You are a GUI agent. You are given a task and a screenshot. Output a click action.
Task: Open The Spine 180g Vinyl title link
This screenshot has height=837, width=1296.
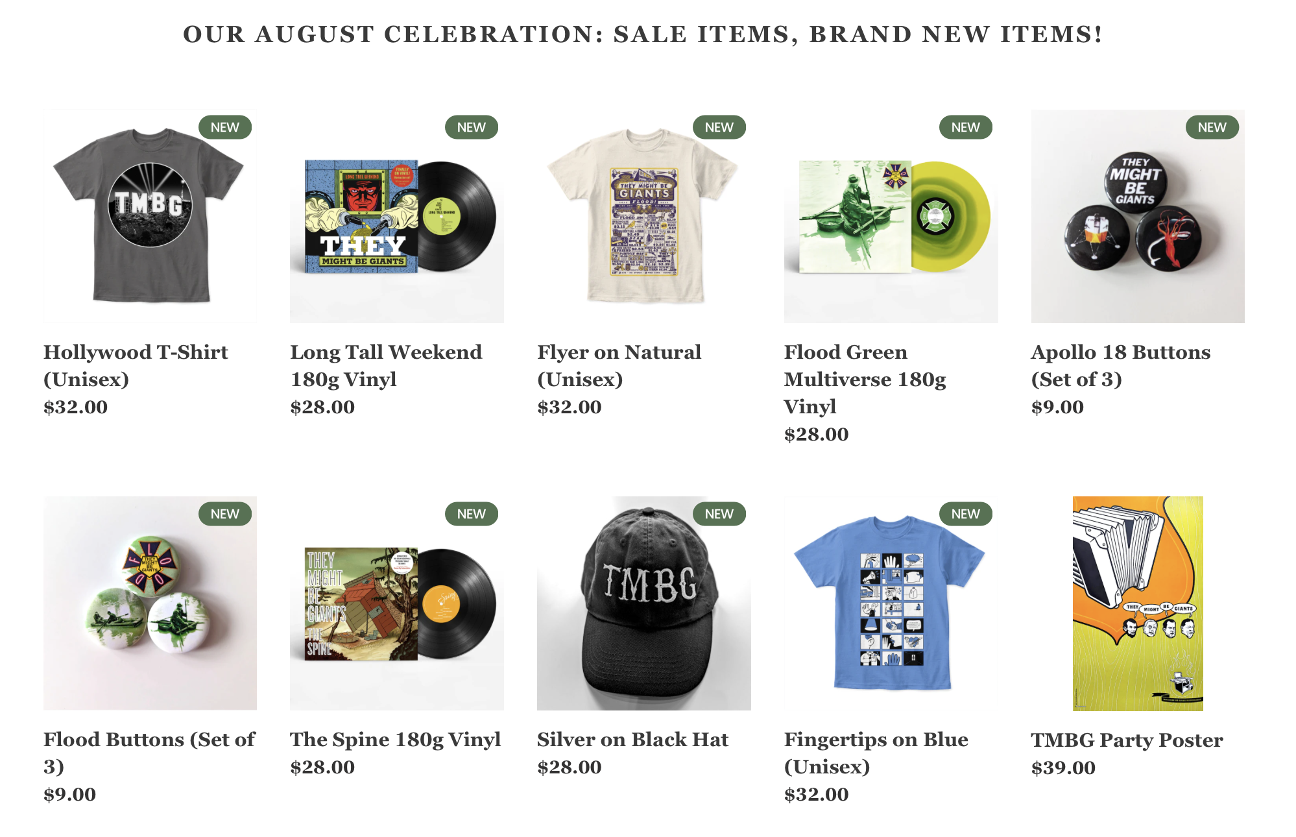(395, 740)
